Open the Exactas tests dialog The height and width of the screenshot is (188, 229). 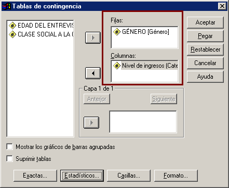pos(35,176)
